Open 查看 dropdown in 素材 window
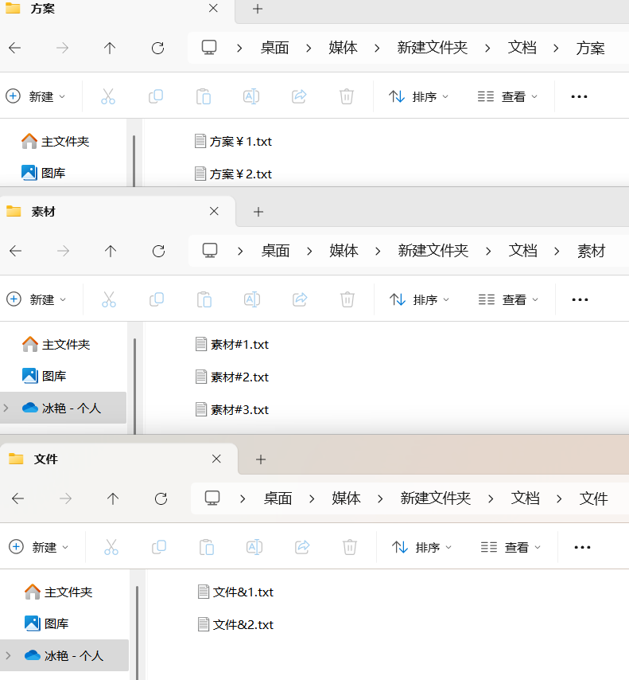 tap(508, 299)
